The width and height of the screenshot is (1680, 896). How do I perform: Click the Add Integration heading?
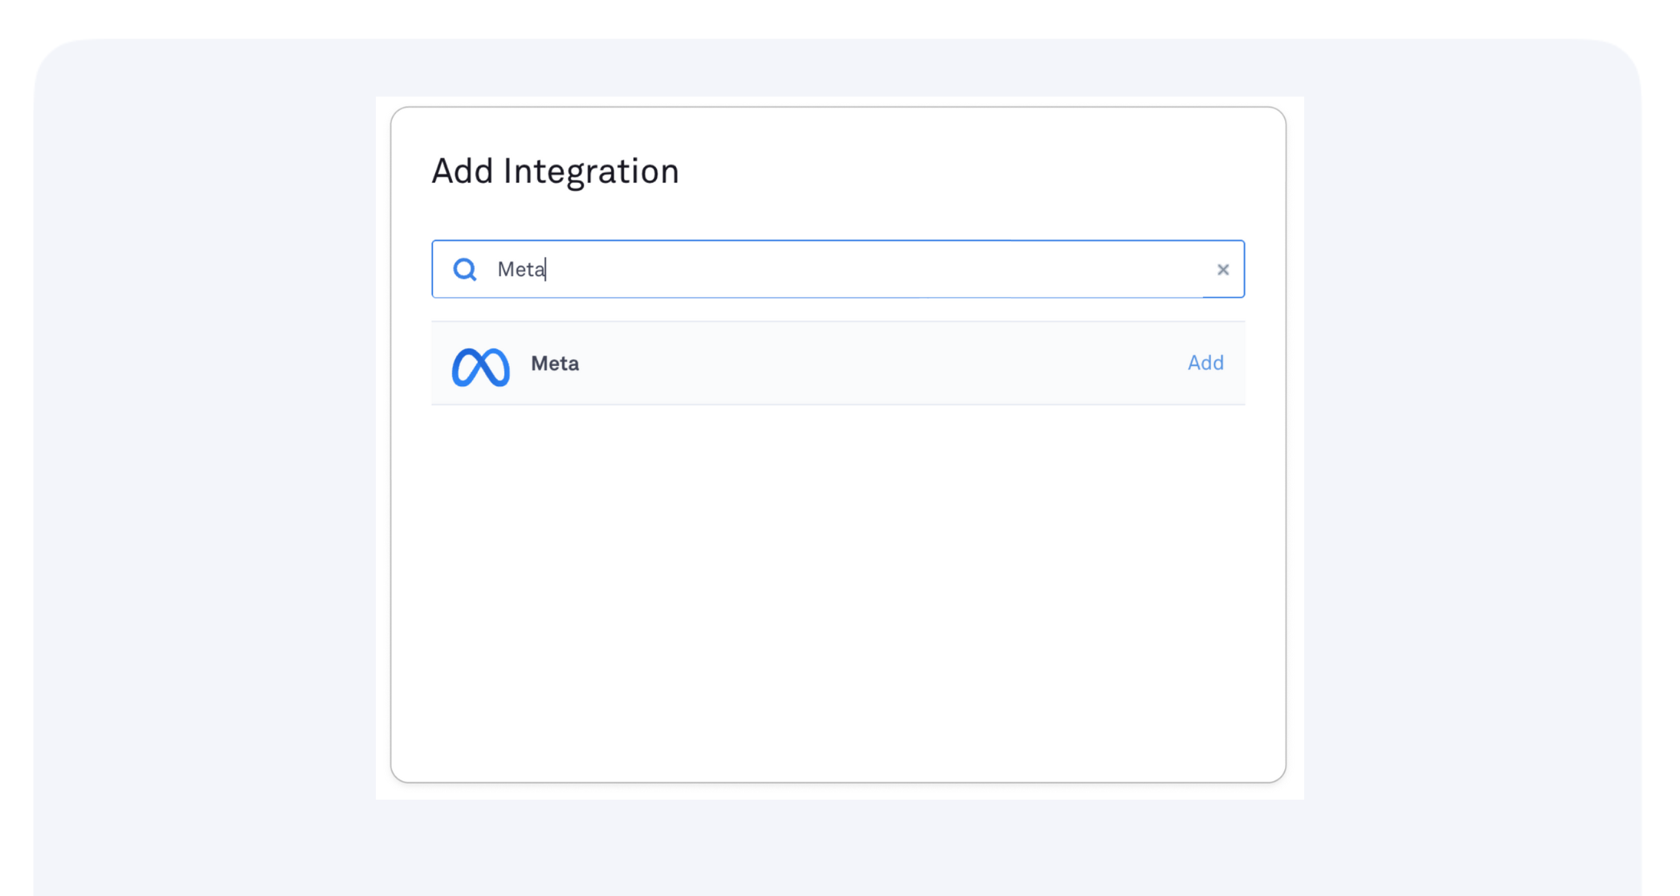[x=556, y=170]
